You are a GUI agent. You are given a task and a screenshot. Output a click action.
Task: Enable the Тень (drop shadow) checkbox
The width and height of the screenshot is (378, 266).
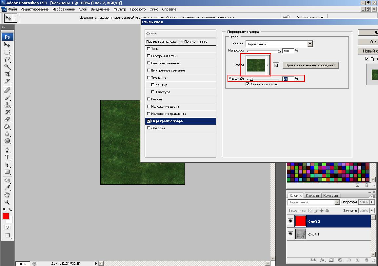coord(149,49)
